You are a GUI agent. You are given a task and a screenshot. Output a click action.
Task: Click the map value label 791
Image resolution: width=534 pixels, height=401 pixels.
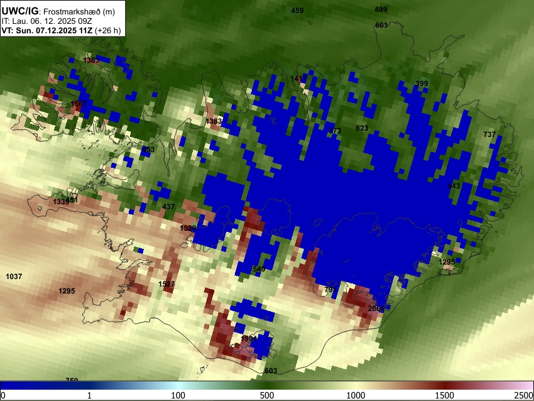click(x=330, y=290)
